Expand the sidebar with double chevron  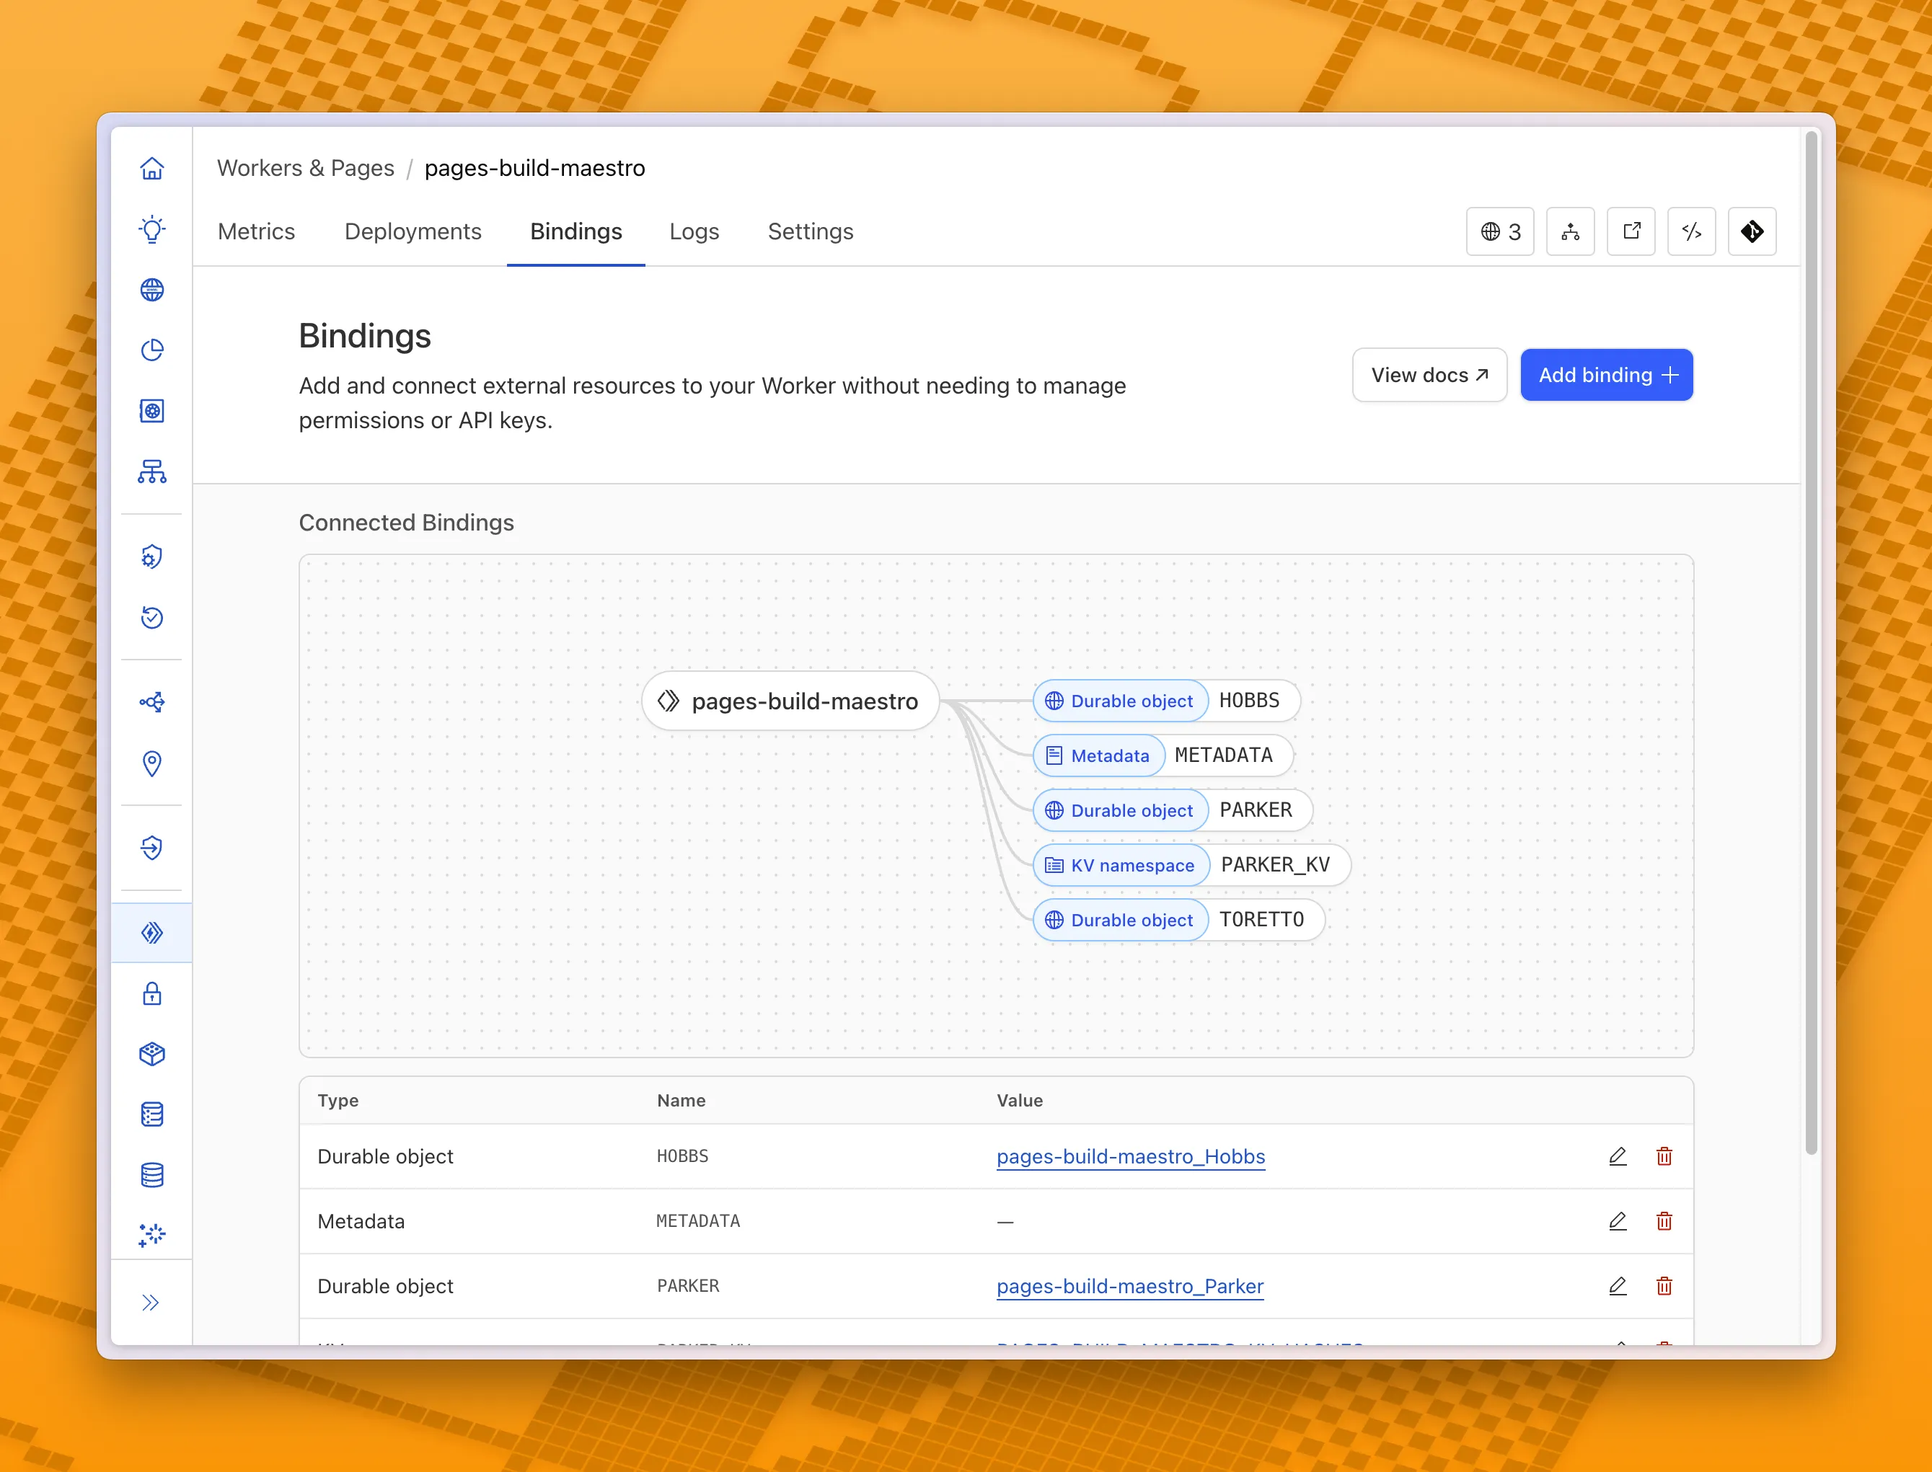click(151, 1303)
